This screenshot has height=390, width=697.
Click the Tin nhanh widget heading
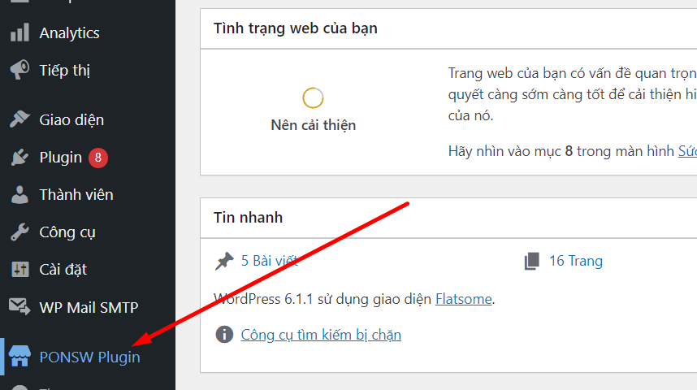pos(248,218)
